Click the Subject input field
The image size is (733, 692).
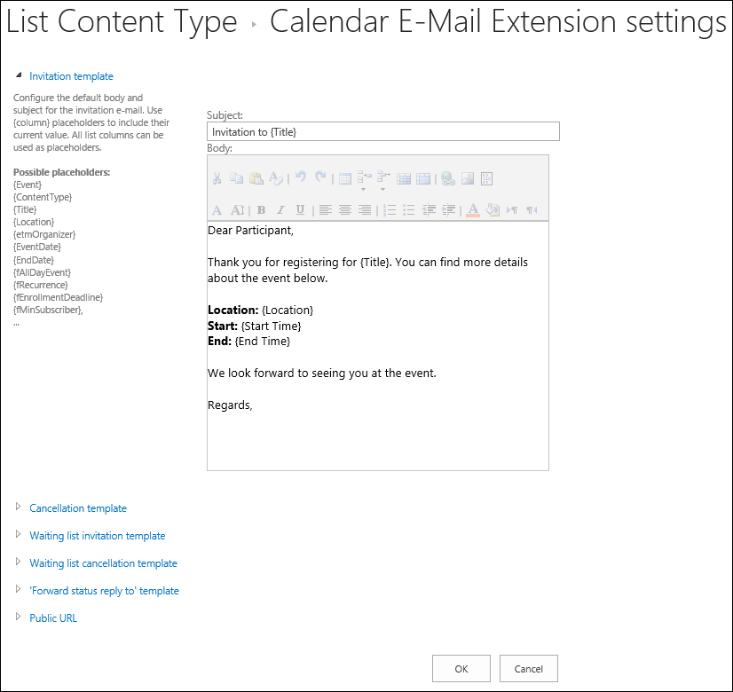(383, 132)
